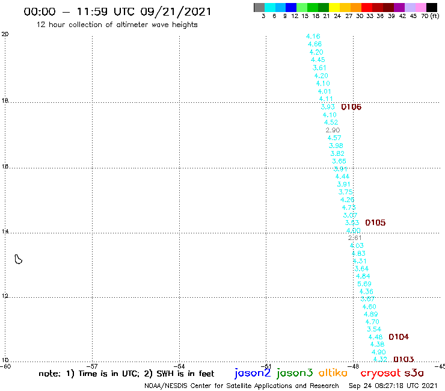This screenshot has height=391, width=445.
Task: Click the 3.98 wave height value
Action: point(336,146)
